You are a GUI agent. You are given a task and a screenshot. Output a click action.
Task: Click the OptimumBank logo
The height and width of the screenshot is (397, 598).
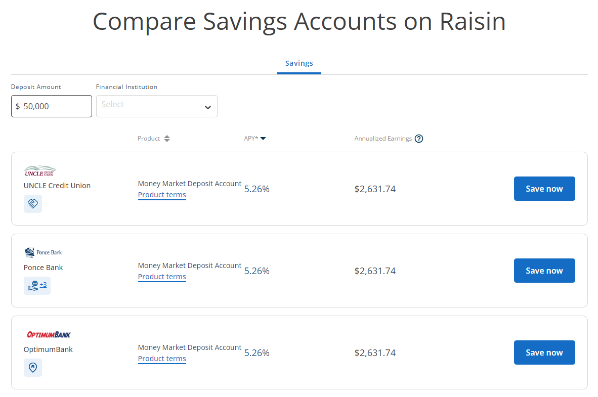tap(49, 334)
